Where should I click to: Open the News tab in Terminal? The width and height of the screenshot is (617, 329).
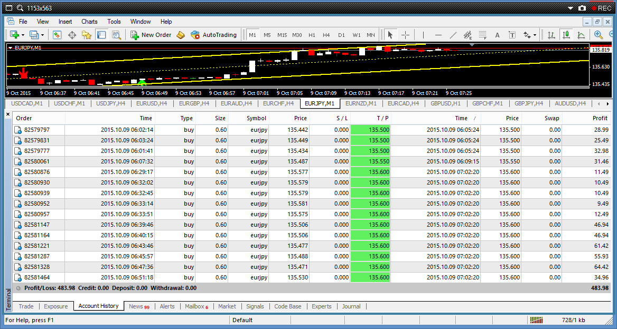coord(139,306)
